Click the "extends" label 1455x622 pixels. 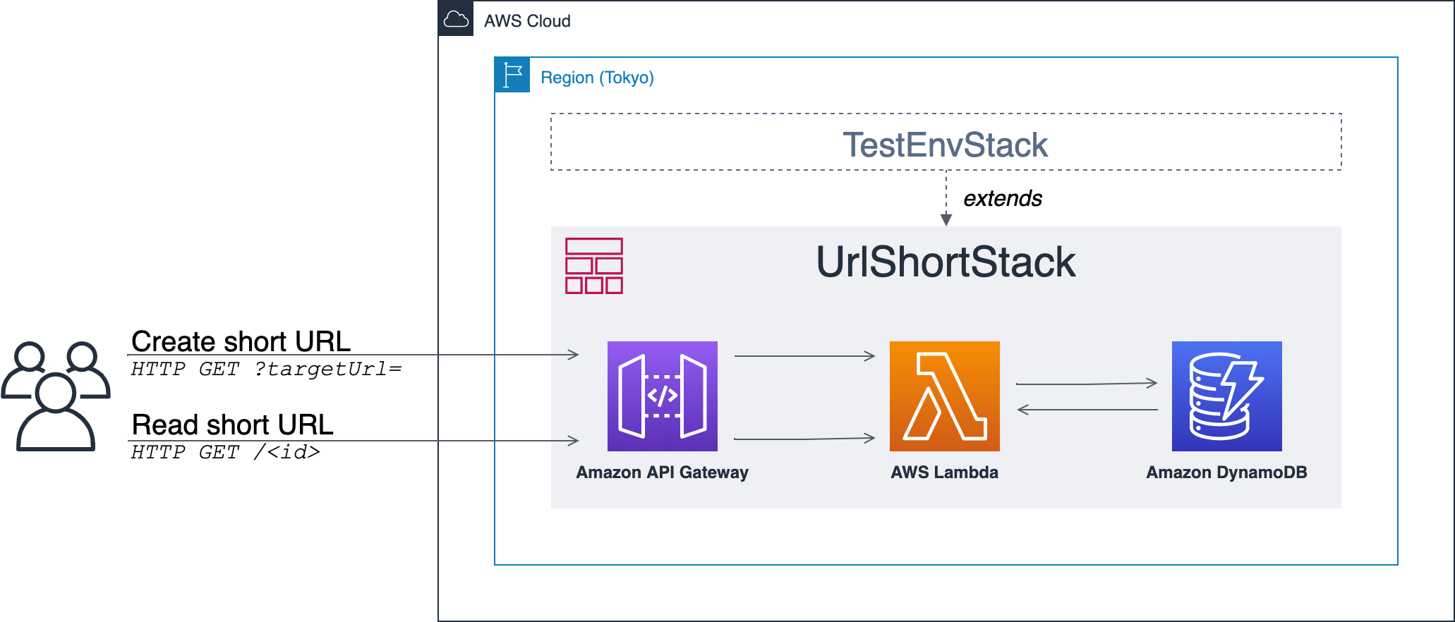click(1003, 199)
